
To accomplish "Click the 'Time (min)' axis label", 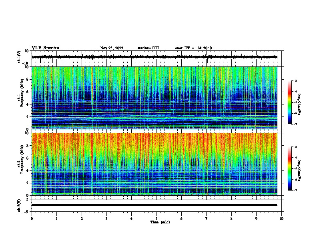I will click(160, 222).
